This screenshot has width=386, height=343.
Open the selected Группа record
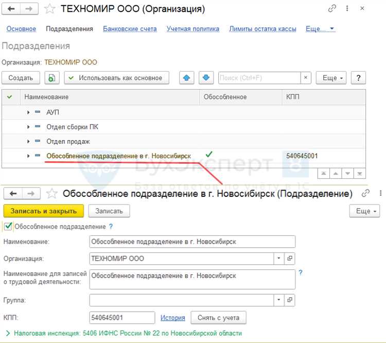click(290, 300)
